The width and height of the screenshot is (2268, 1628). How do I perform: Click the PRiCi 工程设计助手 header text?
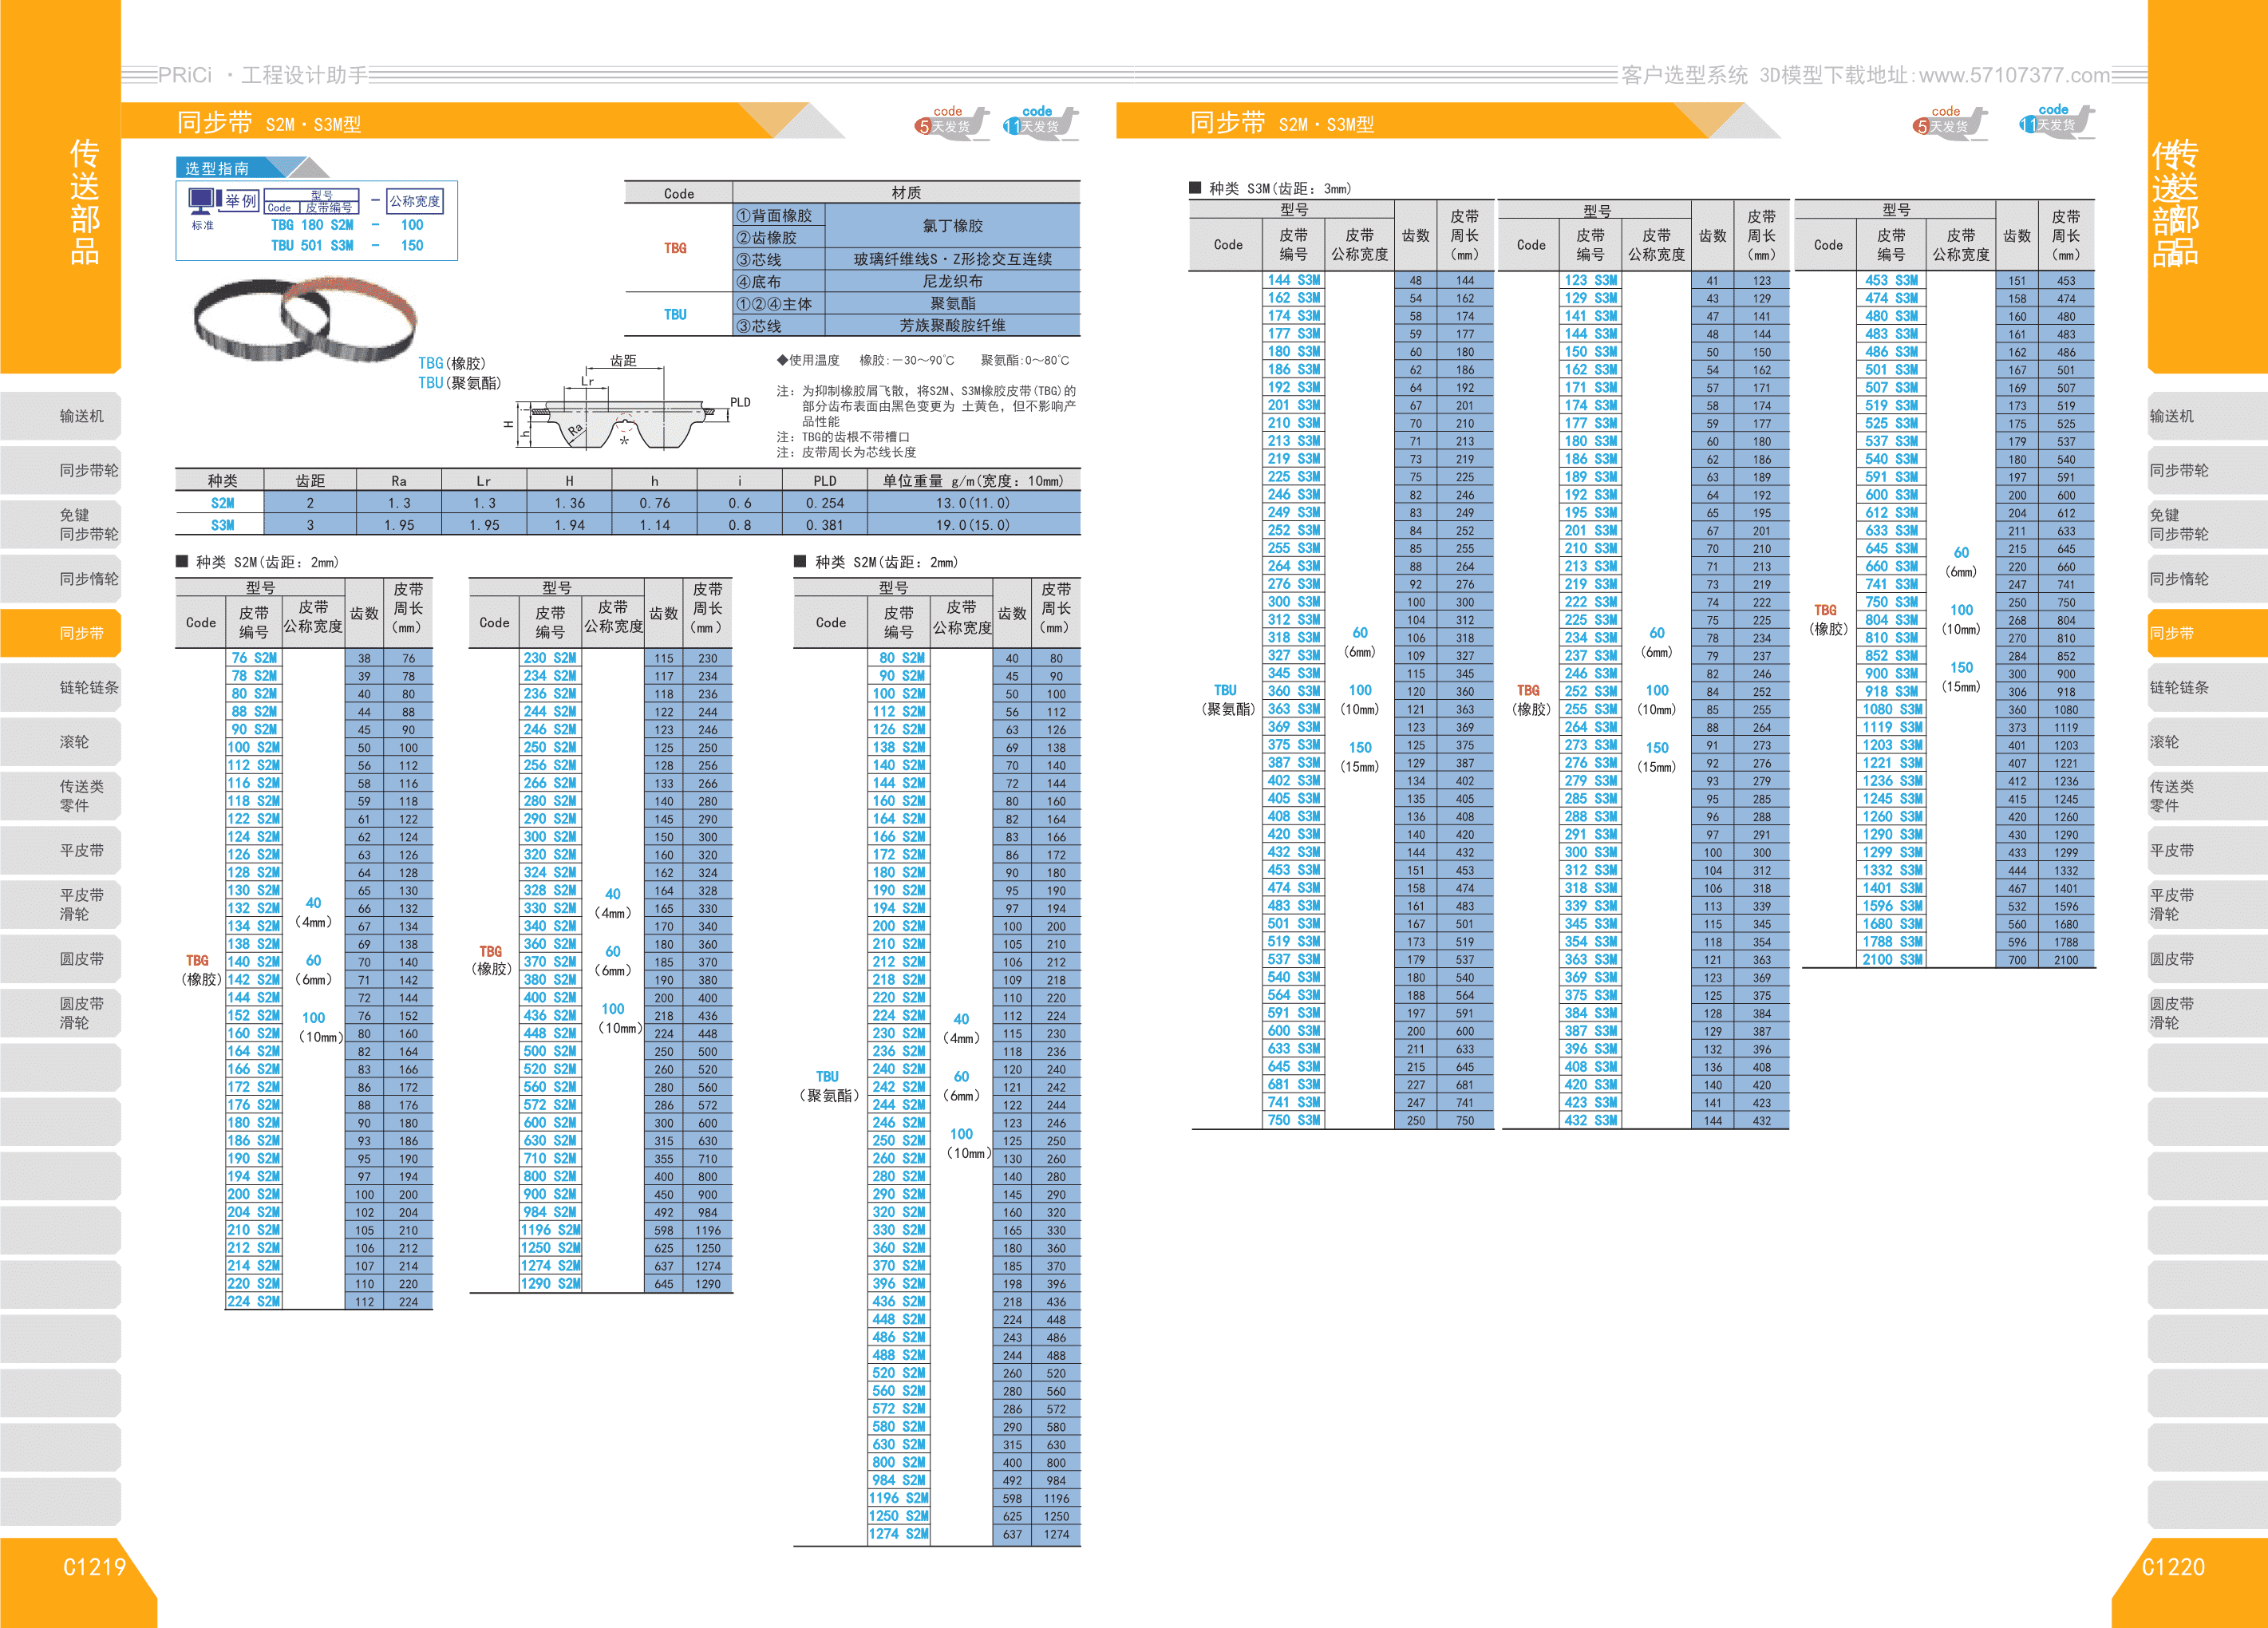(263, 75)
